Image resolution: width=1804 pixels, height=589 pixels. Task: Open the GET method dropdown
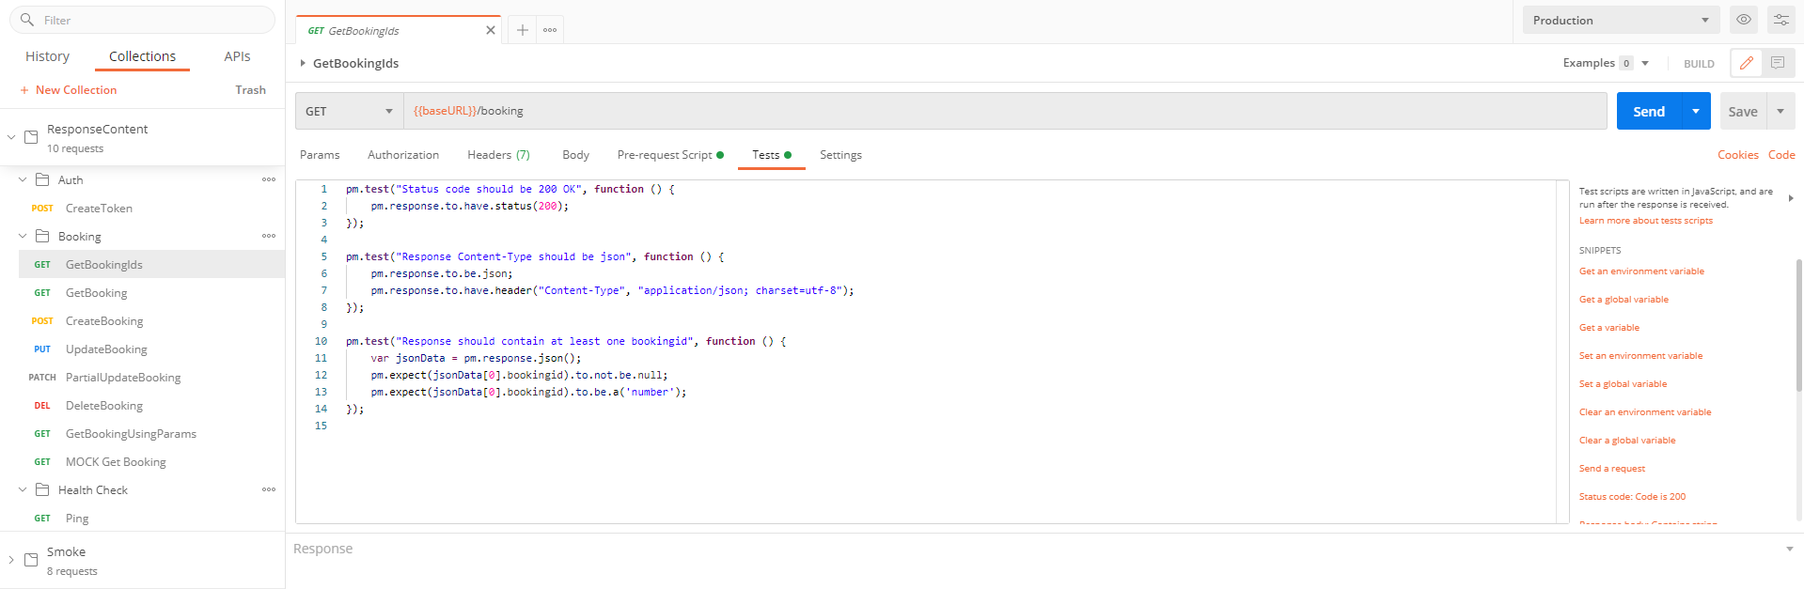pyautogui.click(x=349, y=111)
